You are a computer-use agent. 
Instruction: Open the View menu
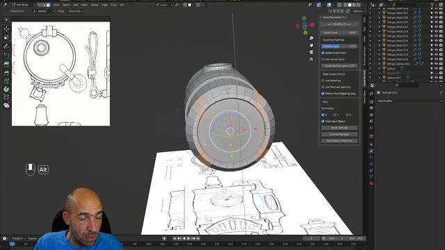[56, 5]
